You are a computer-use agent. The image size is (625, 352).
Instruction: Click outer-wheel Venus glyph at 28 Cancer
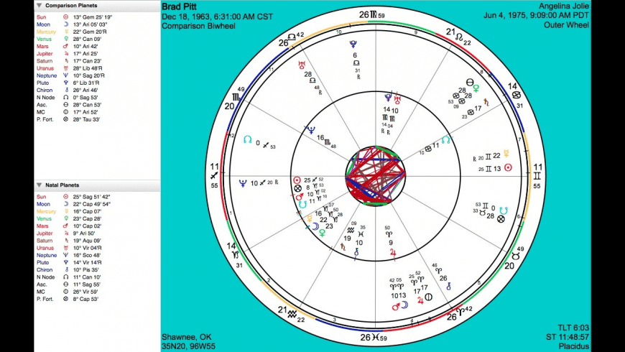[x=476, y=88]
